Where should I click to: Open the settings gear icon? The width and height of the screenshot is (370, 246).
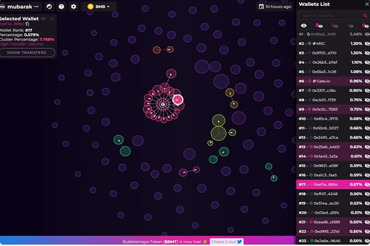74,7
